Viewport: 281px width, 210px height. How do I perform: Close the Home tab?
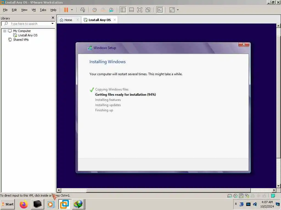coord(78,20)
